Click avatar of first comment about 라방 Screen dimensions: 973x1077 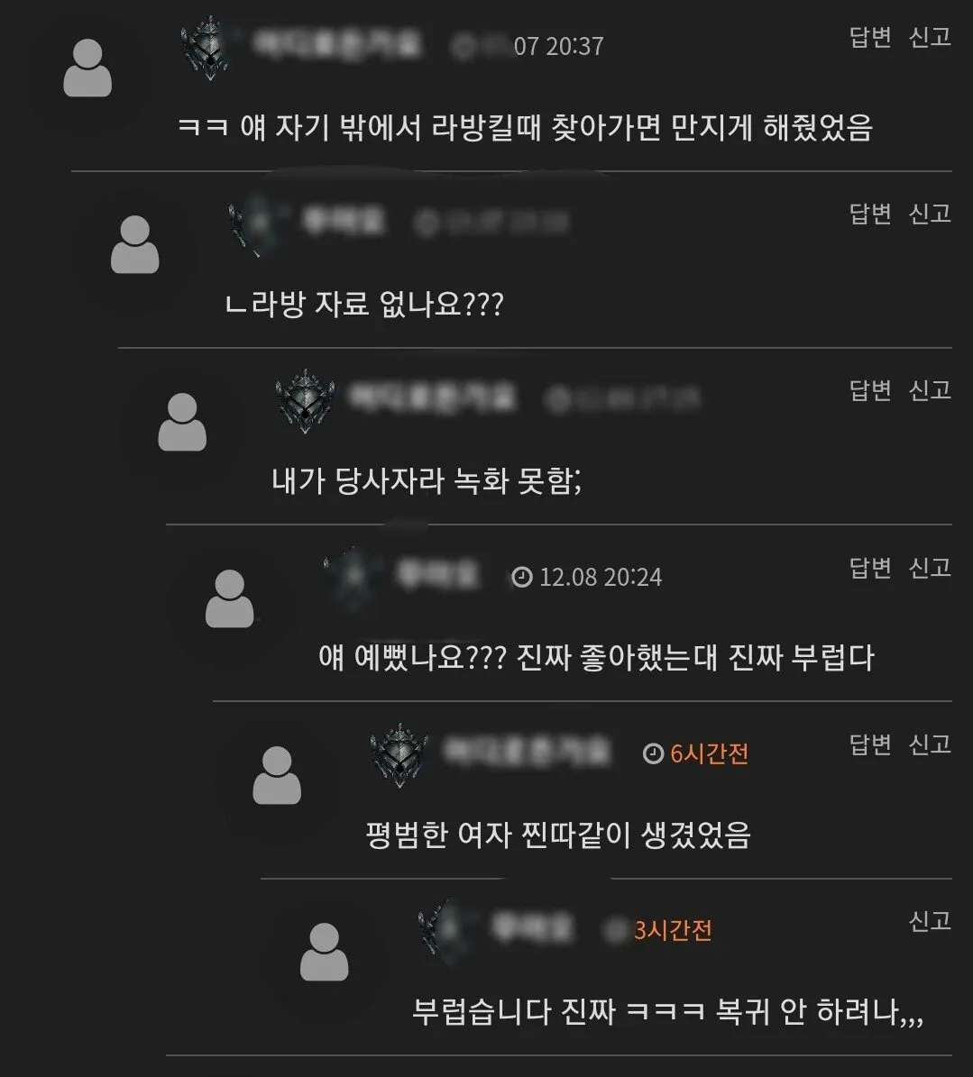[x=87, y=68]
